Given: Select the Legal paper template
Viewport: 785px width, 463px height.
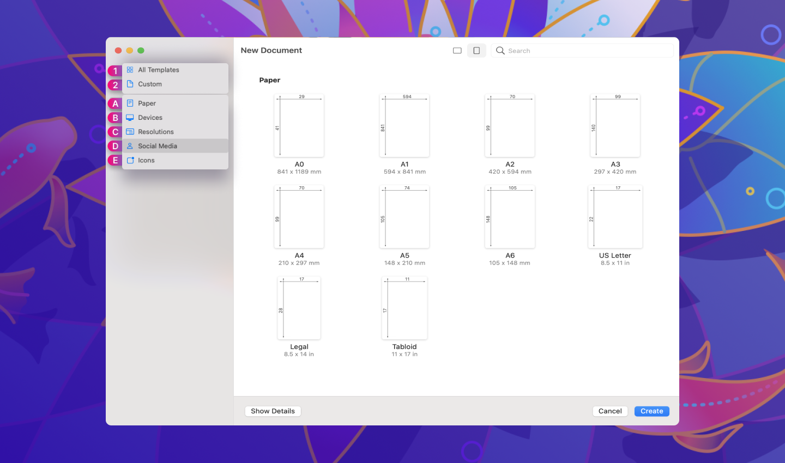Looking at the screenshot, I should 299,316.
